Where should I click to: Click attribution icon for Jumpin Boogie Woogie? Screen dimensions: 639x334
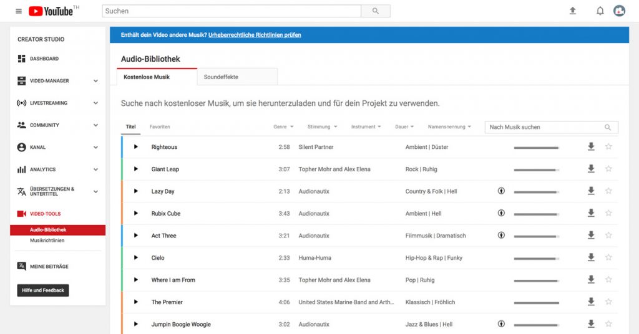[501, 324]
